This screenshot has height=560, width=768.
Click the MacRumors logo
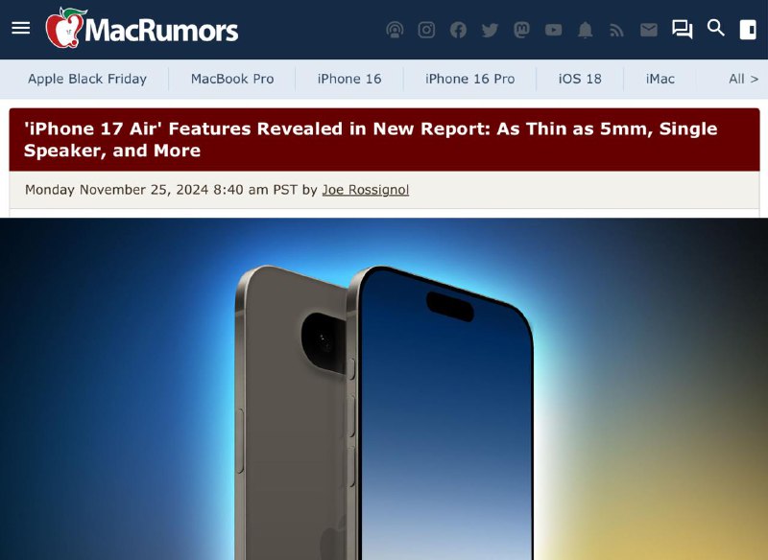pos(142,29)
